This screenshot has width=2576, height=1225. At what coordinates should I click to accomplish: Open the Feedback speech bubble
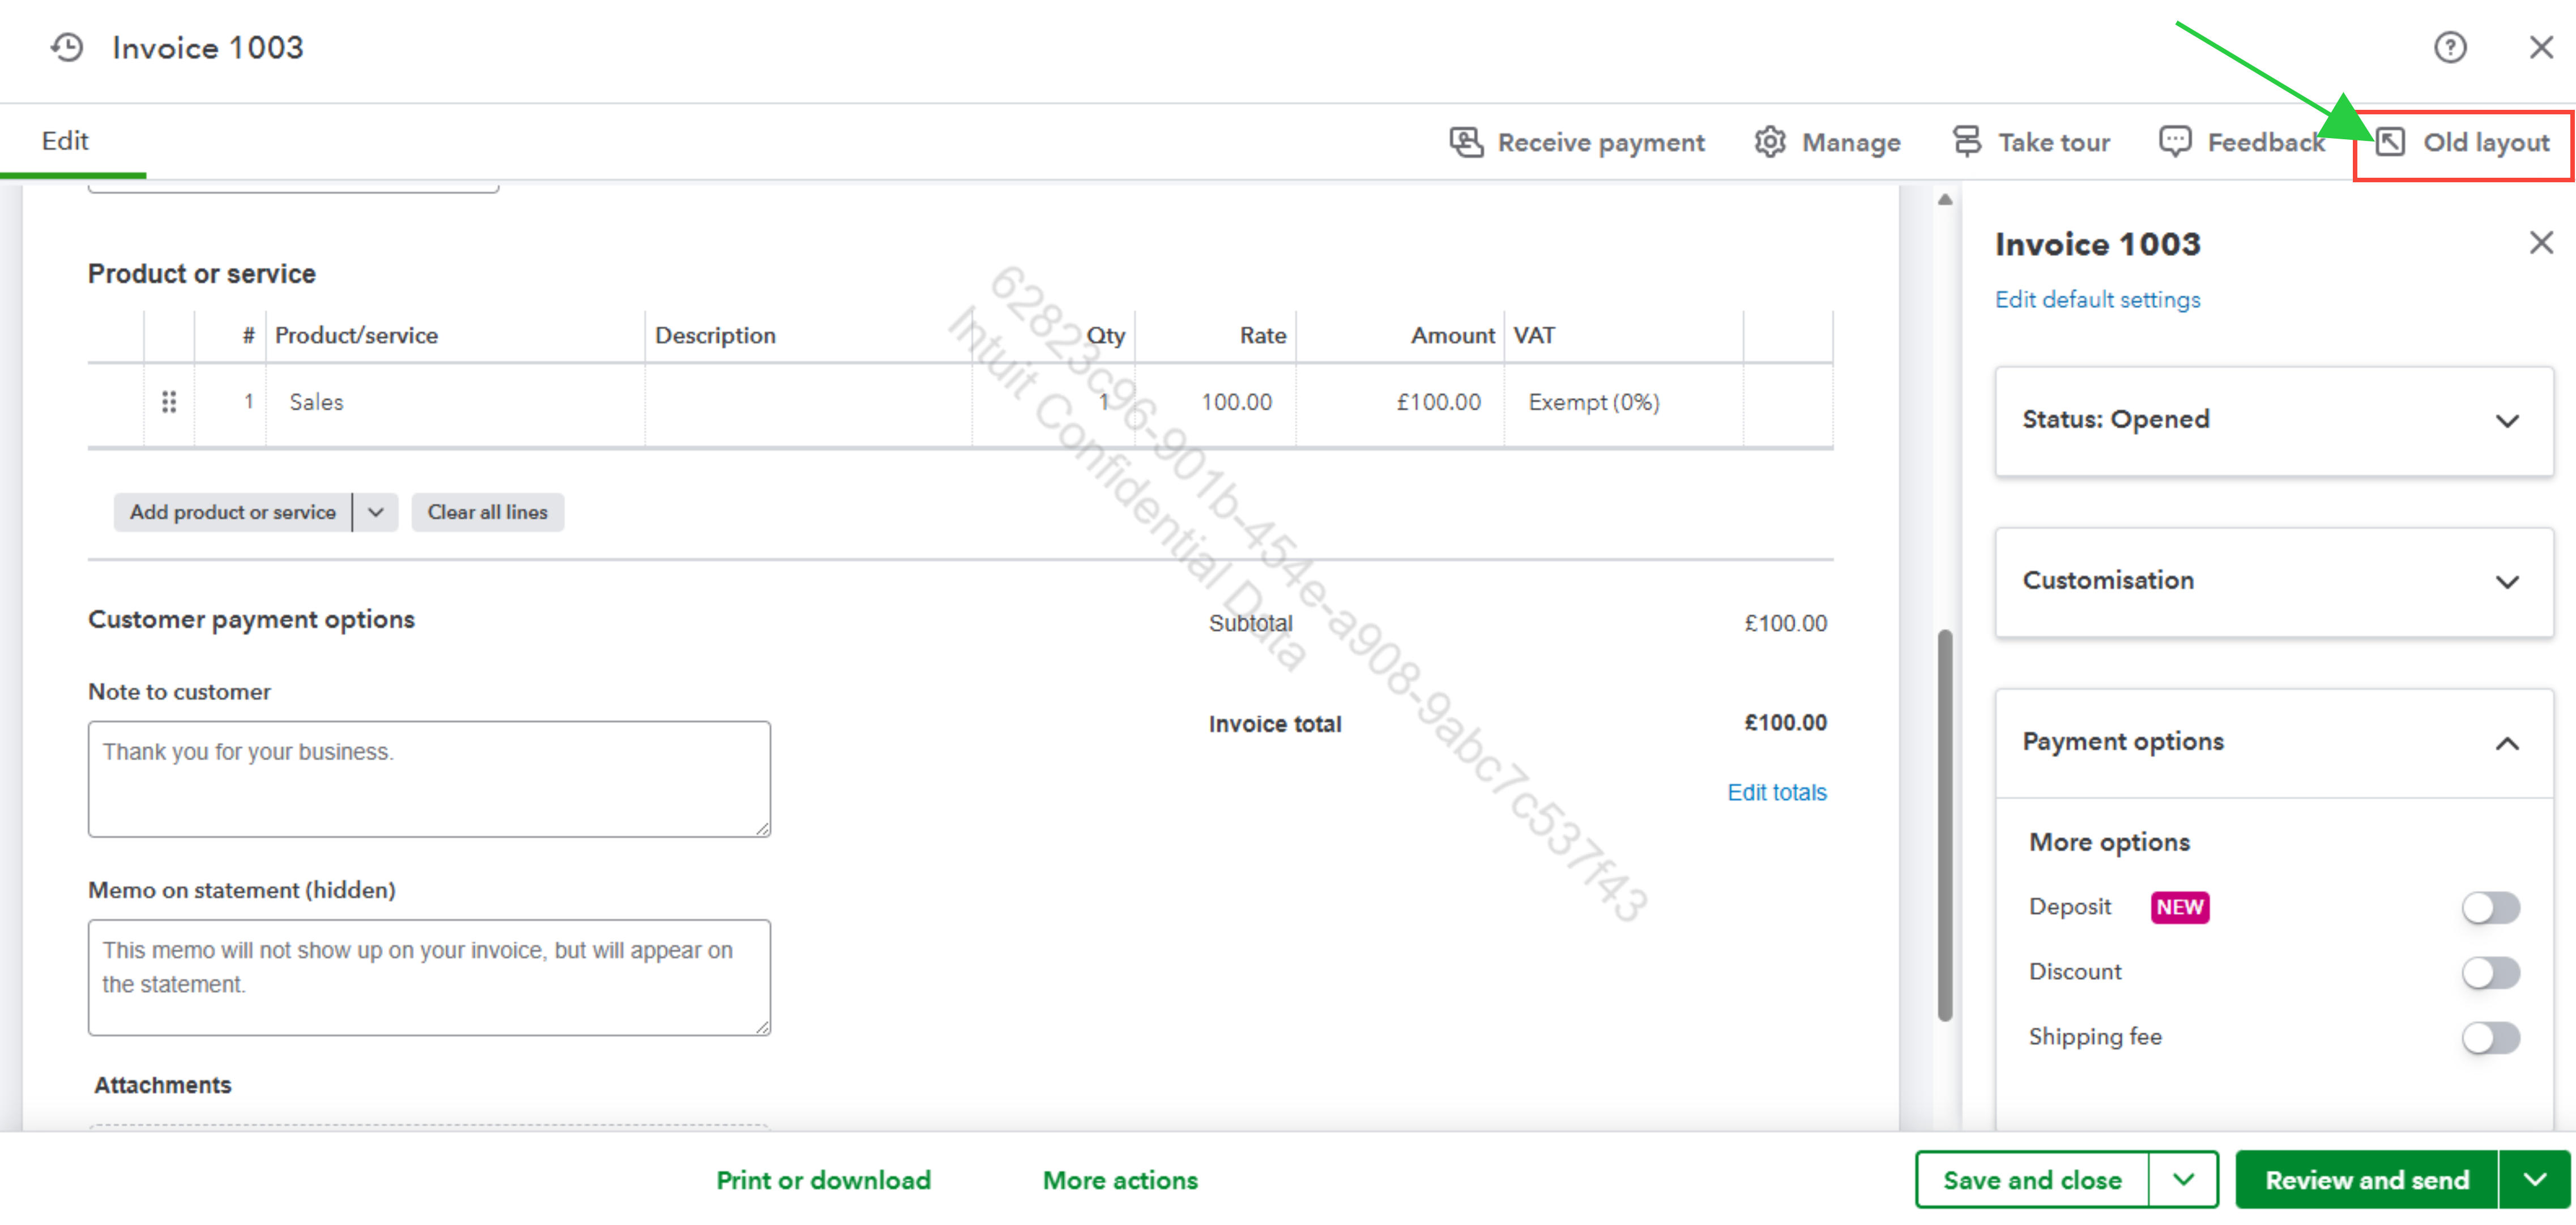click(2175, 142)
